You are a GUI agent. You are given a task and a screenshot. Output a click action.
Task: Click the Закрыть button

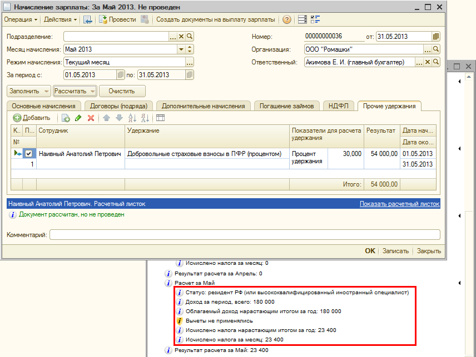[x=429, y=251]
